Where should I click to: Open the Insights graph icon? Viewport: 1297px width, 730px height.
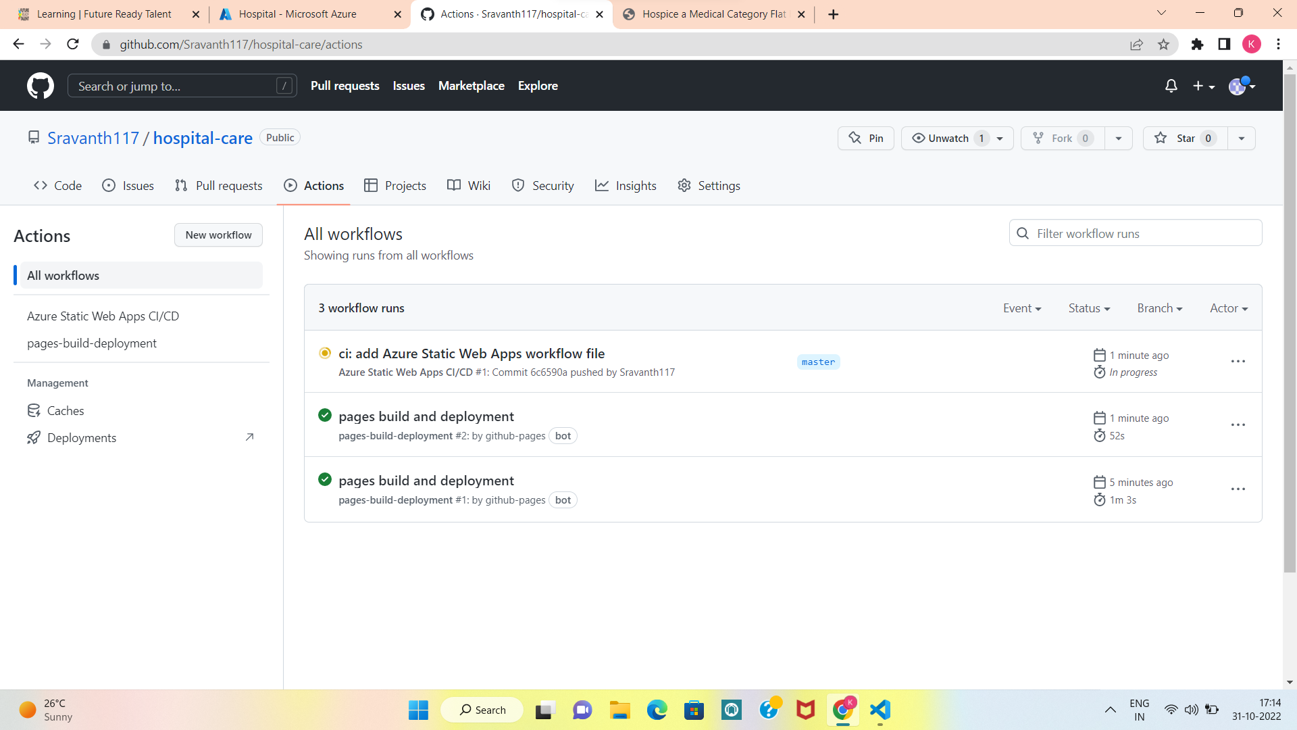point(626,185)
